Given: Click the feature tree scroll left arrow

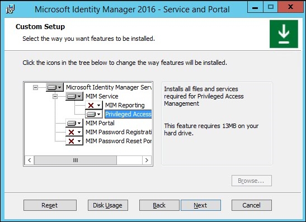Looking at the screenshot, I should (30, 160).
